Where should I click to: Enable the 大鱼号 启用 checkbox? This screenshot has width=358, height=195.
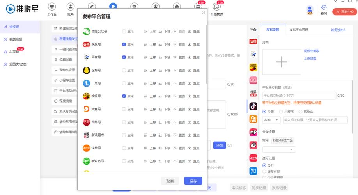(x=124, y=109)
